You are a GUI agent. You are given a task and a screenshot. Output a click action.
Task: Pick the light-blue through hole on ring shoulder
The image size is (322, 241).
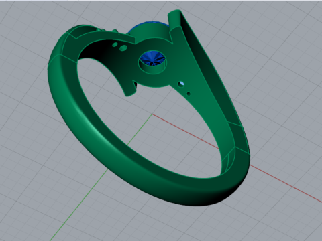pos(182,84)
